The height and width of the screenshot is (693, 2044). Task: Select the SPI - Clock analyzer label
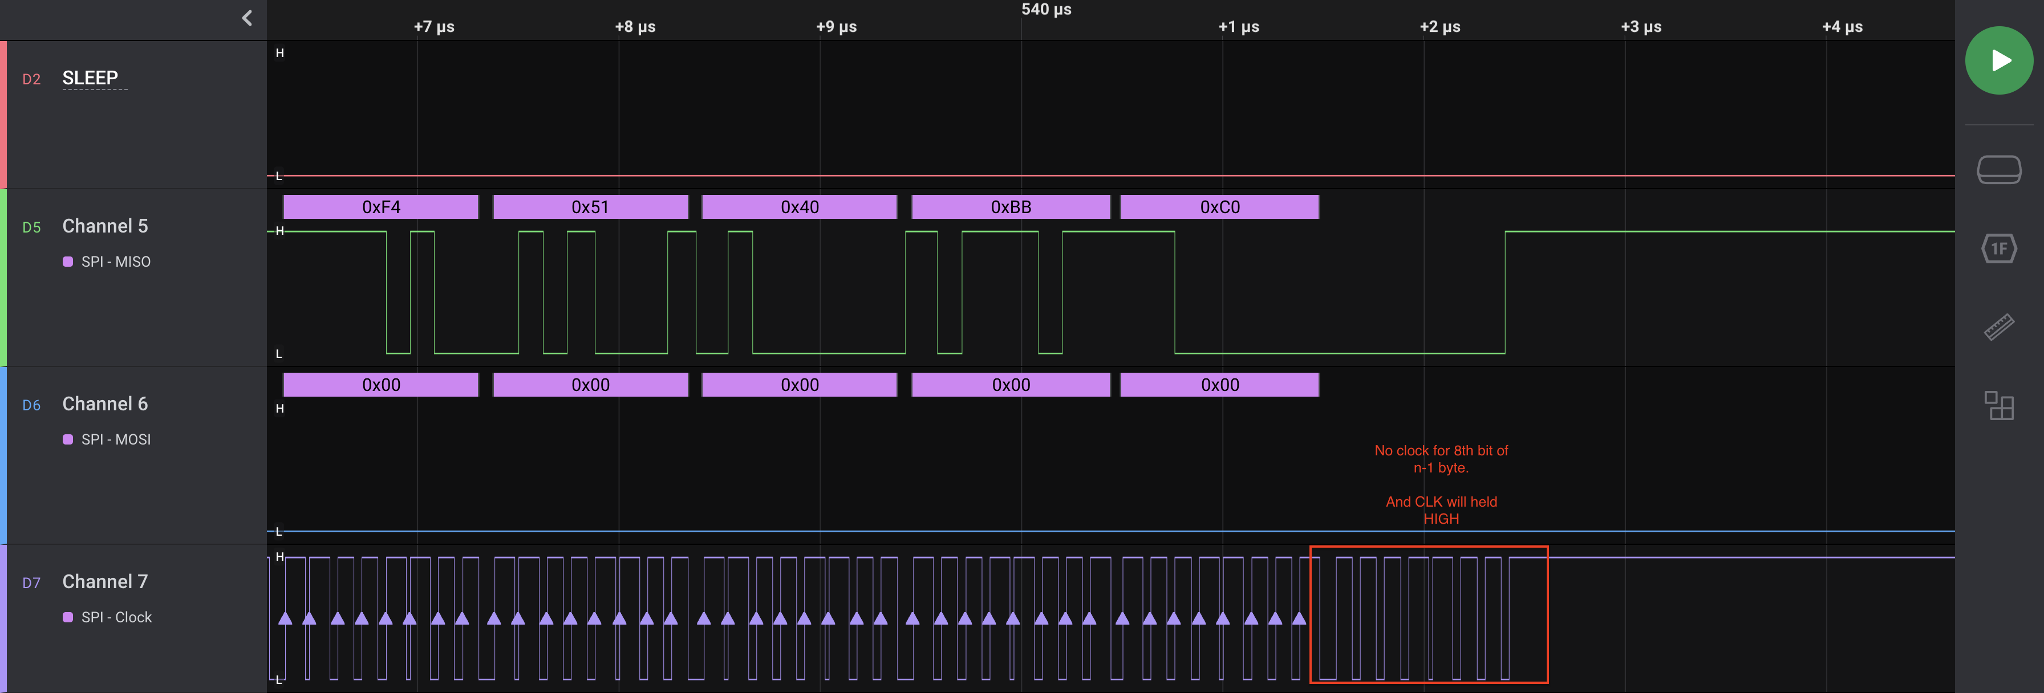click(x=116, y=617)
